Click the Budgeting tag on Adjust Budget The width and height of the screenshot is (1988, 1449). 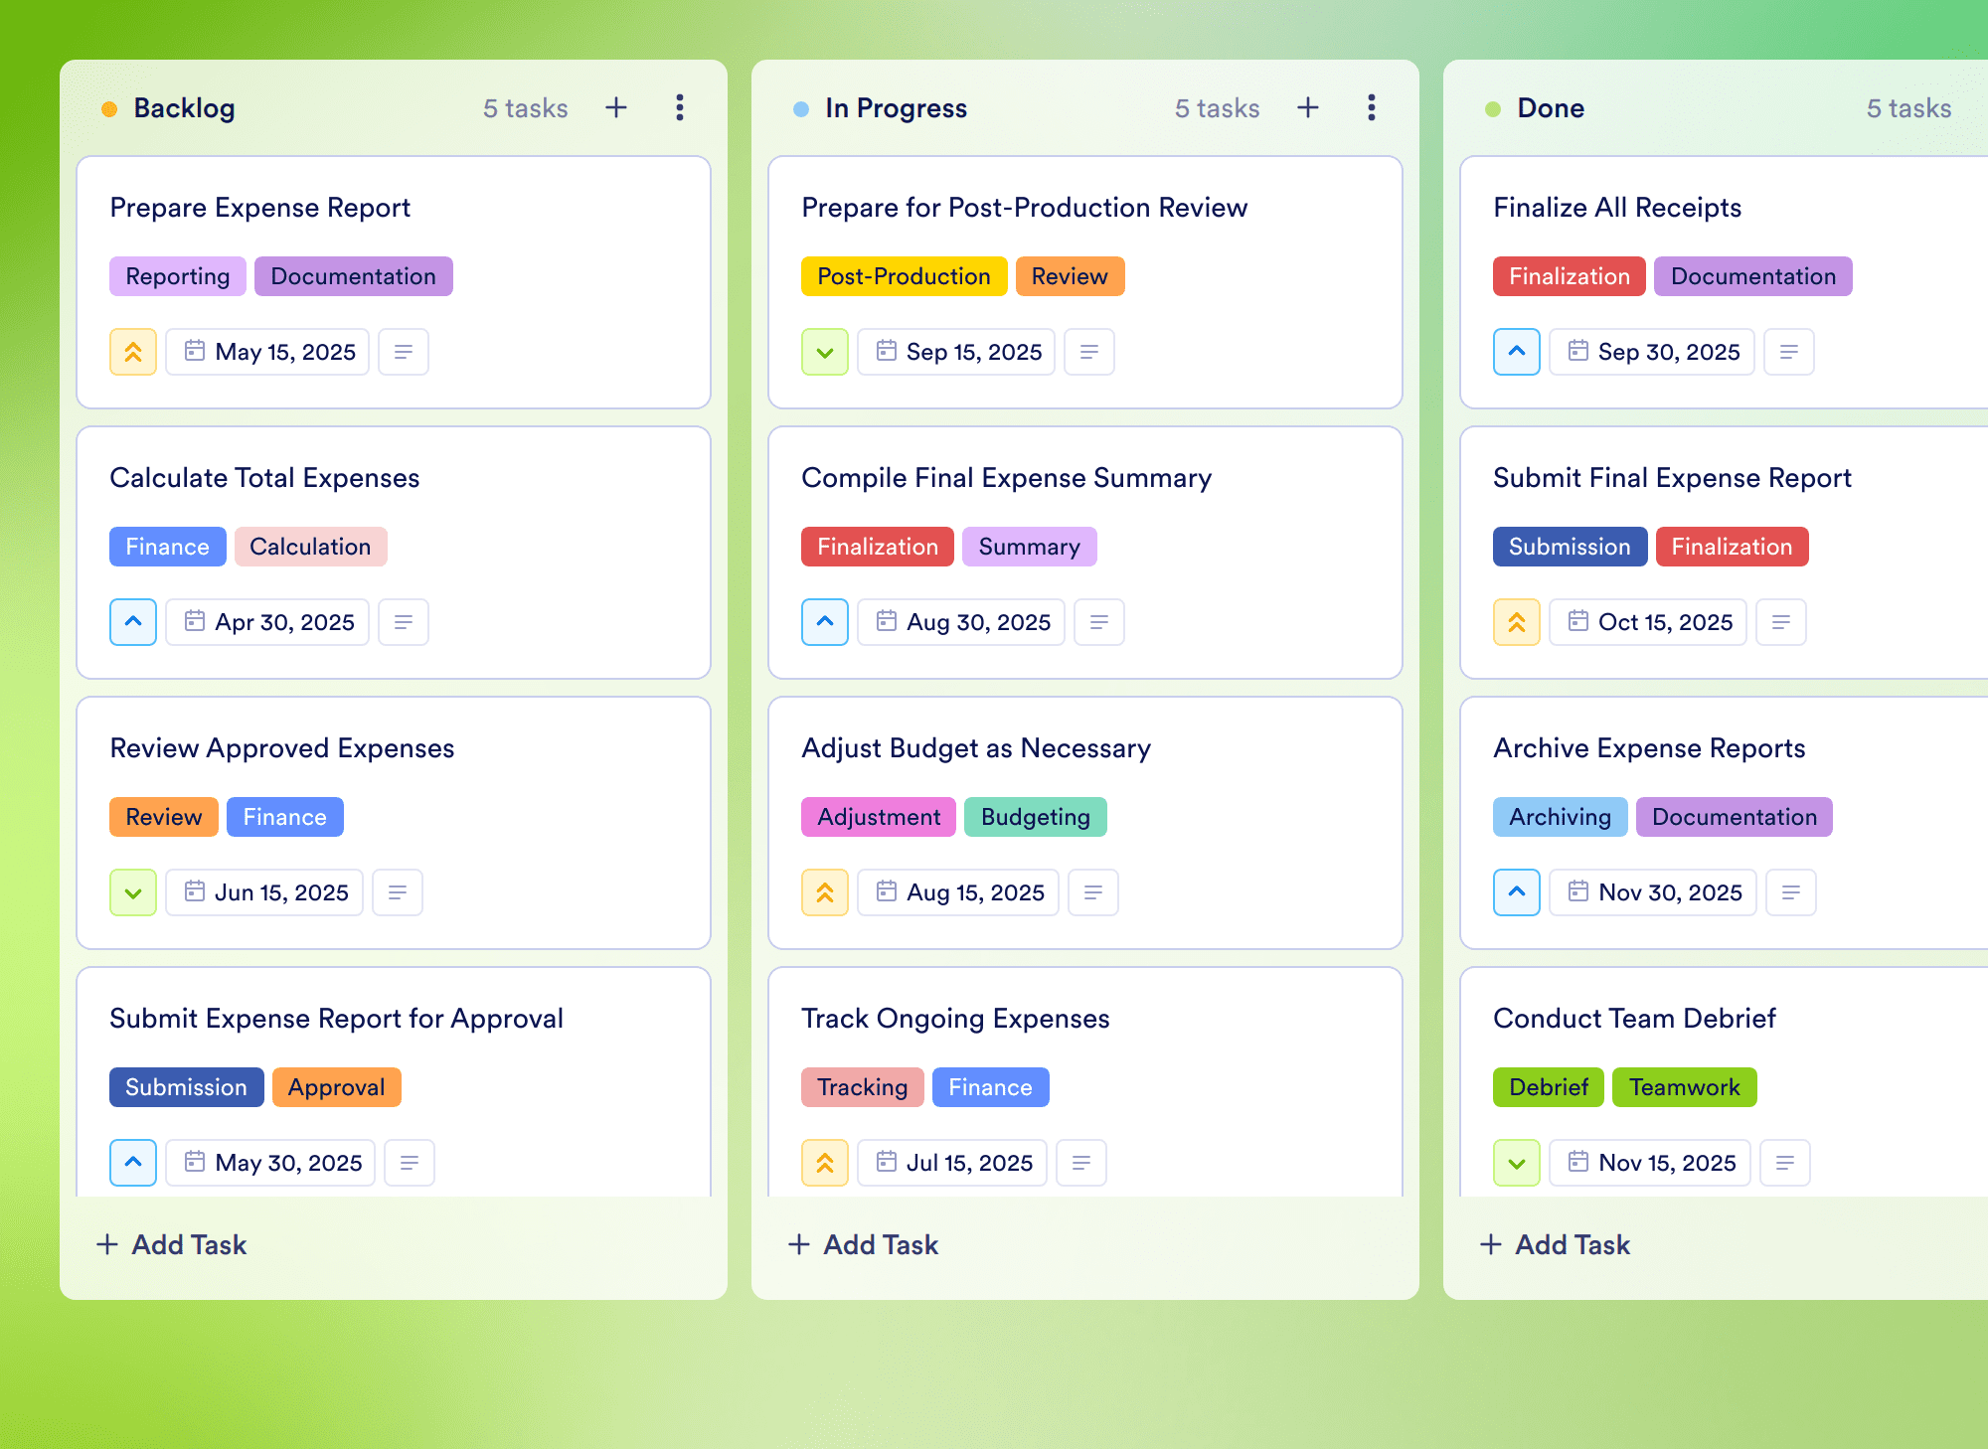pos(1035,817)
